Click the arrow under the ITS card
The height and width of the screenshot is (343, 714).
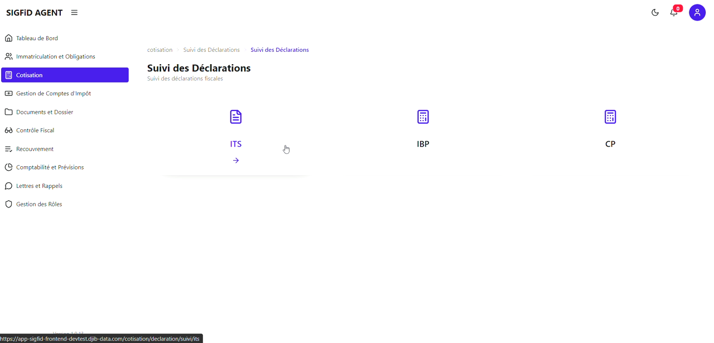pos(236,161)
